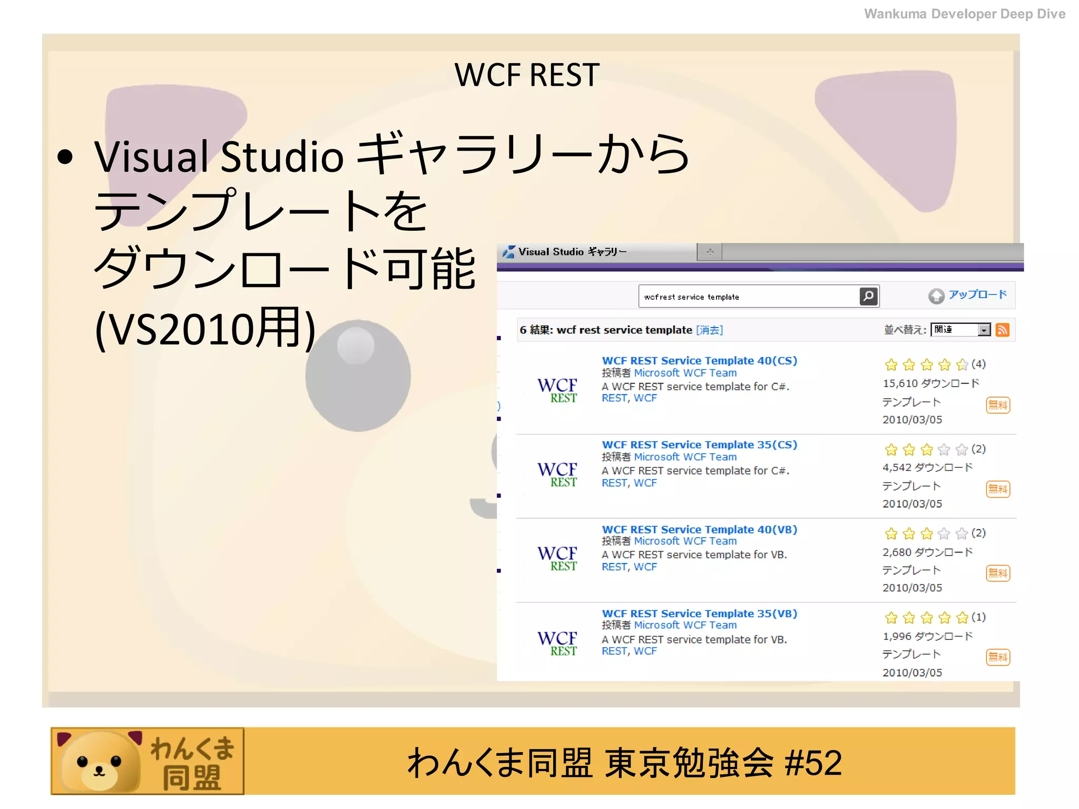1079x809 pixels.
Task: Click the search magnifier button
Action: point(868,296)
